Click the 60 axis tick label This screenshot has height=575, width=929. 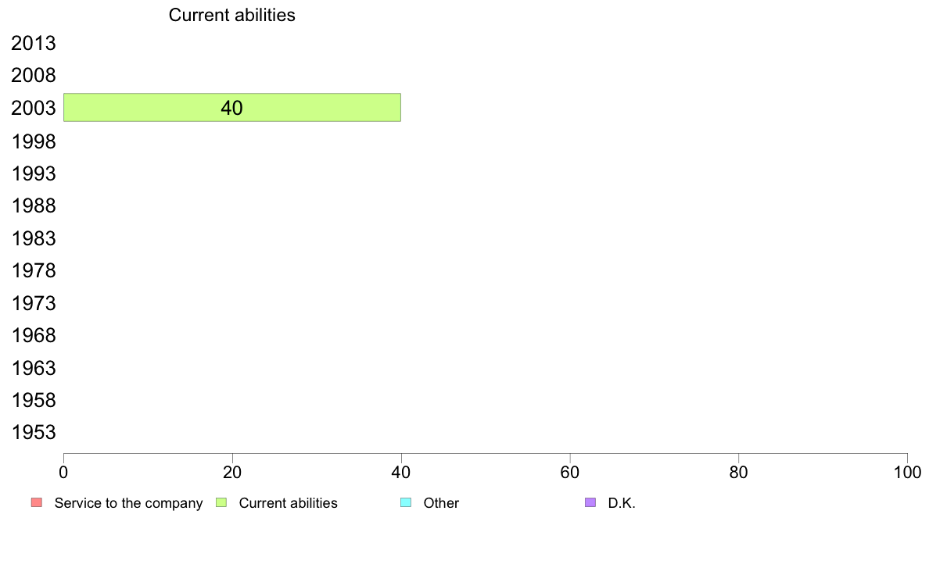click(x=570, y=472)
